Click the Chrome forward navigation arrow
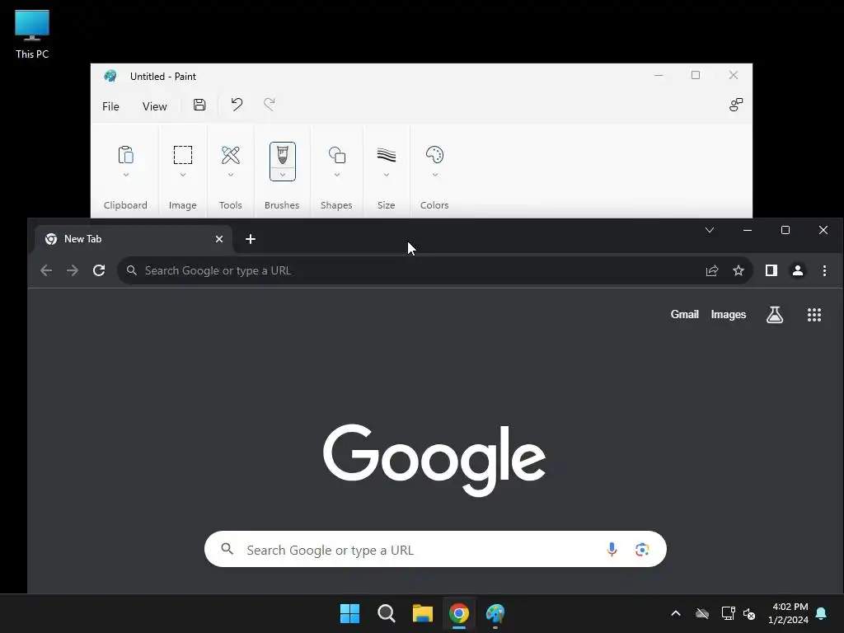The width and height of the screenshot is (844, 633). click(x=73, y=270)
